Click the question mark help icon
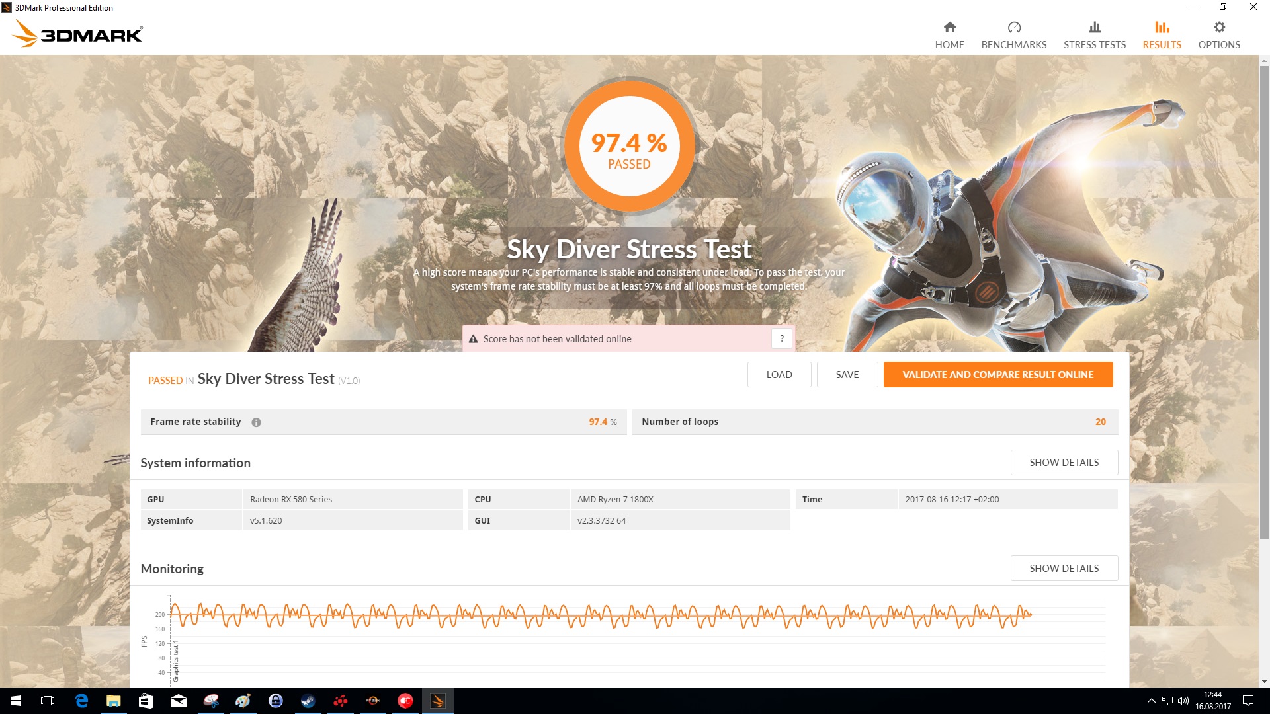Screen dimensions: 1270x714 pos(781,338)
